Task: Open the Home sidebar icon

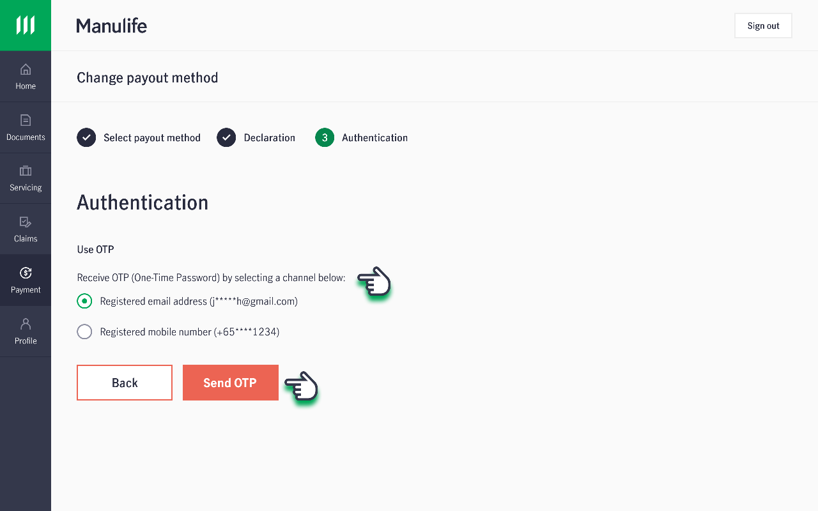Action: (26, 69)
